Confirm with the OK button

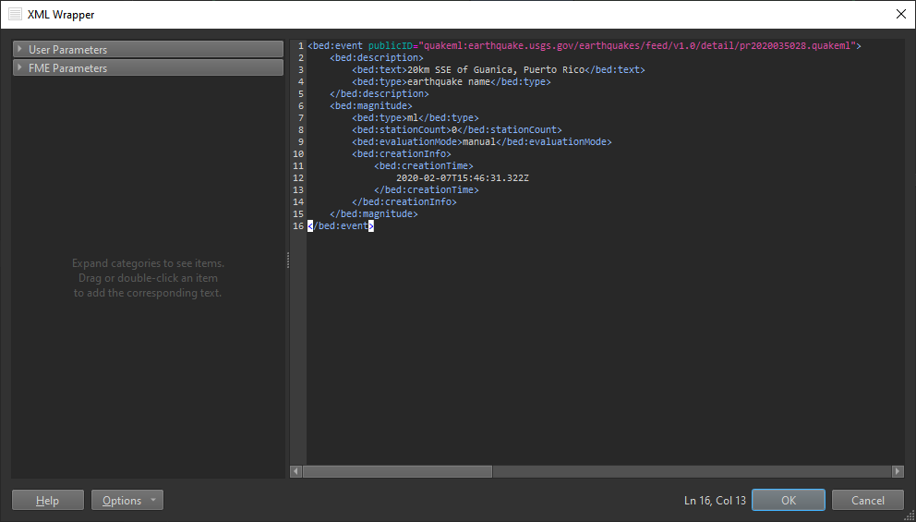click(789, 501)
